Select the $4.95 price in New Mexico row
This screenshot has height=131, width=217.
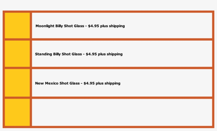89,83
